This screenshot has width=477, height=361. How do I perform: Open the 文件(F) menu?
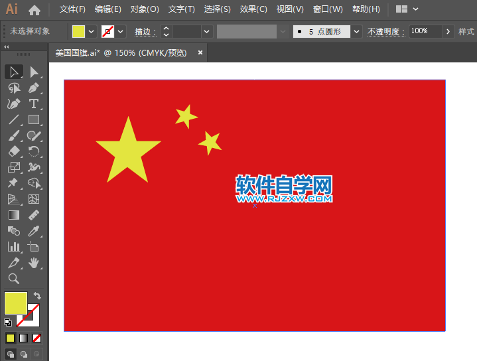pos(72,9)
